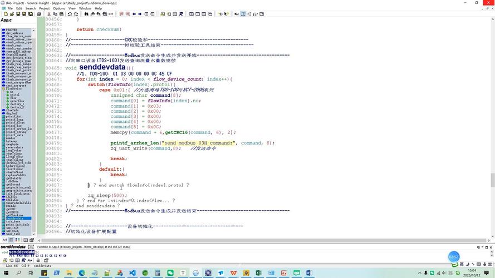Toggle A-Z sorting in the symbol panel
Viewport: 495px width, 278px height.
pos(5,240)
